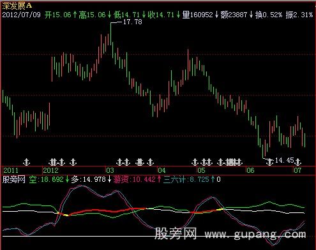Image resolution: width=316 pixels, height=250 pixels.
Task: Click the white 多:14.978 indicator value
Action: tap(88, 179)
